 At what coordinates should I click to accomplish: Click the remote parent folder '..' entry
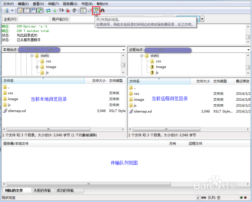(x=133, y=88)
